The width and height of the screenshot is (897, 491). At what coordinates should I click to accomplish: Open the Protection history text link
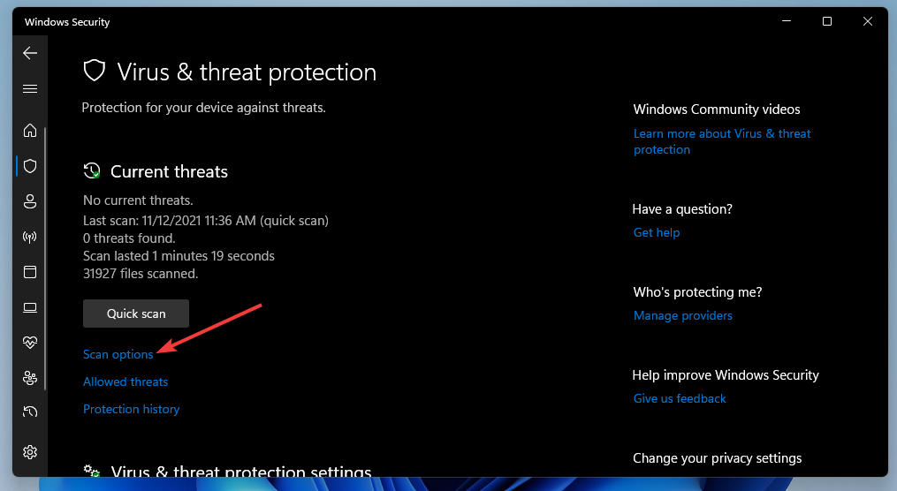pyautogui.click(x=131, y=409)
